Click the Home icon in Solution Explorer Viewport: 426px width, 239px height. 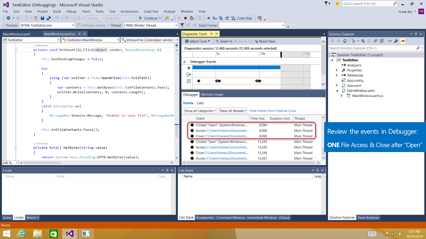click(x=345, y=41)
